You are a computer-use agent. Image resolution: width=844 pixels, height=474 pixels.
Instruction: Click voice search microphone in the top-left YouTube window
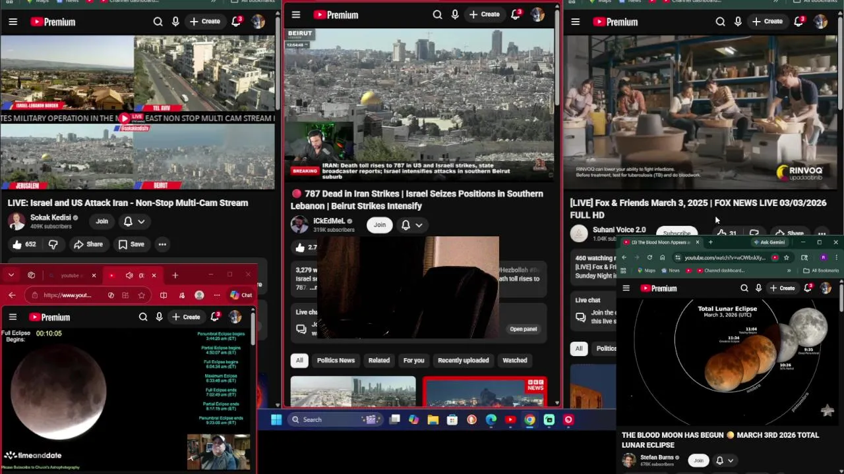tap(175, 22)
